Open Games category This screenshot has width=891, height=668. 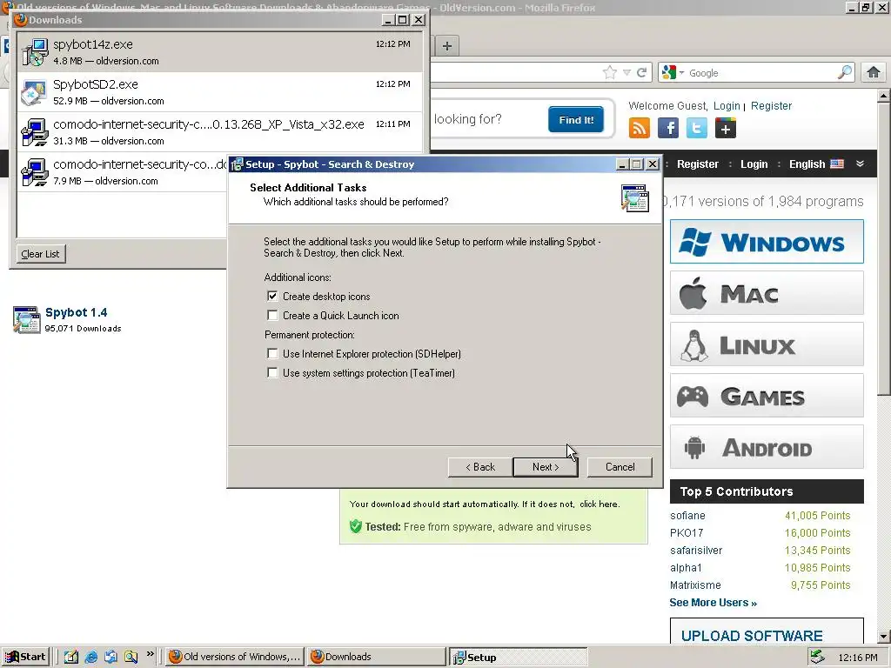[x=767, y=396]
